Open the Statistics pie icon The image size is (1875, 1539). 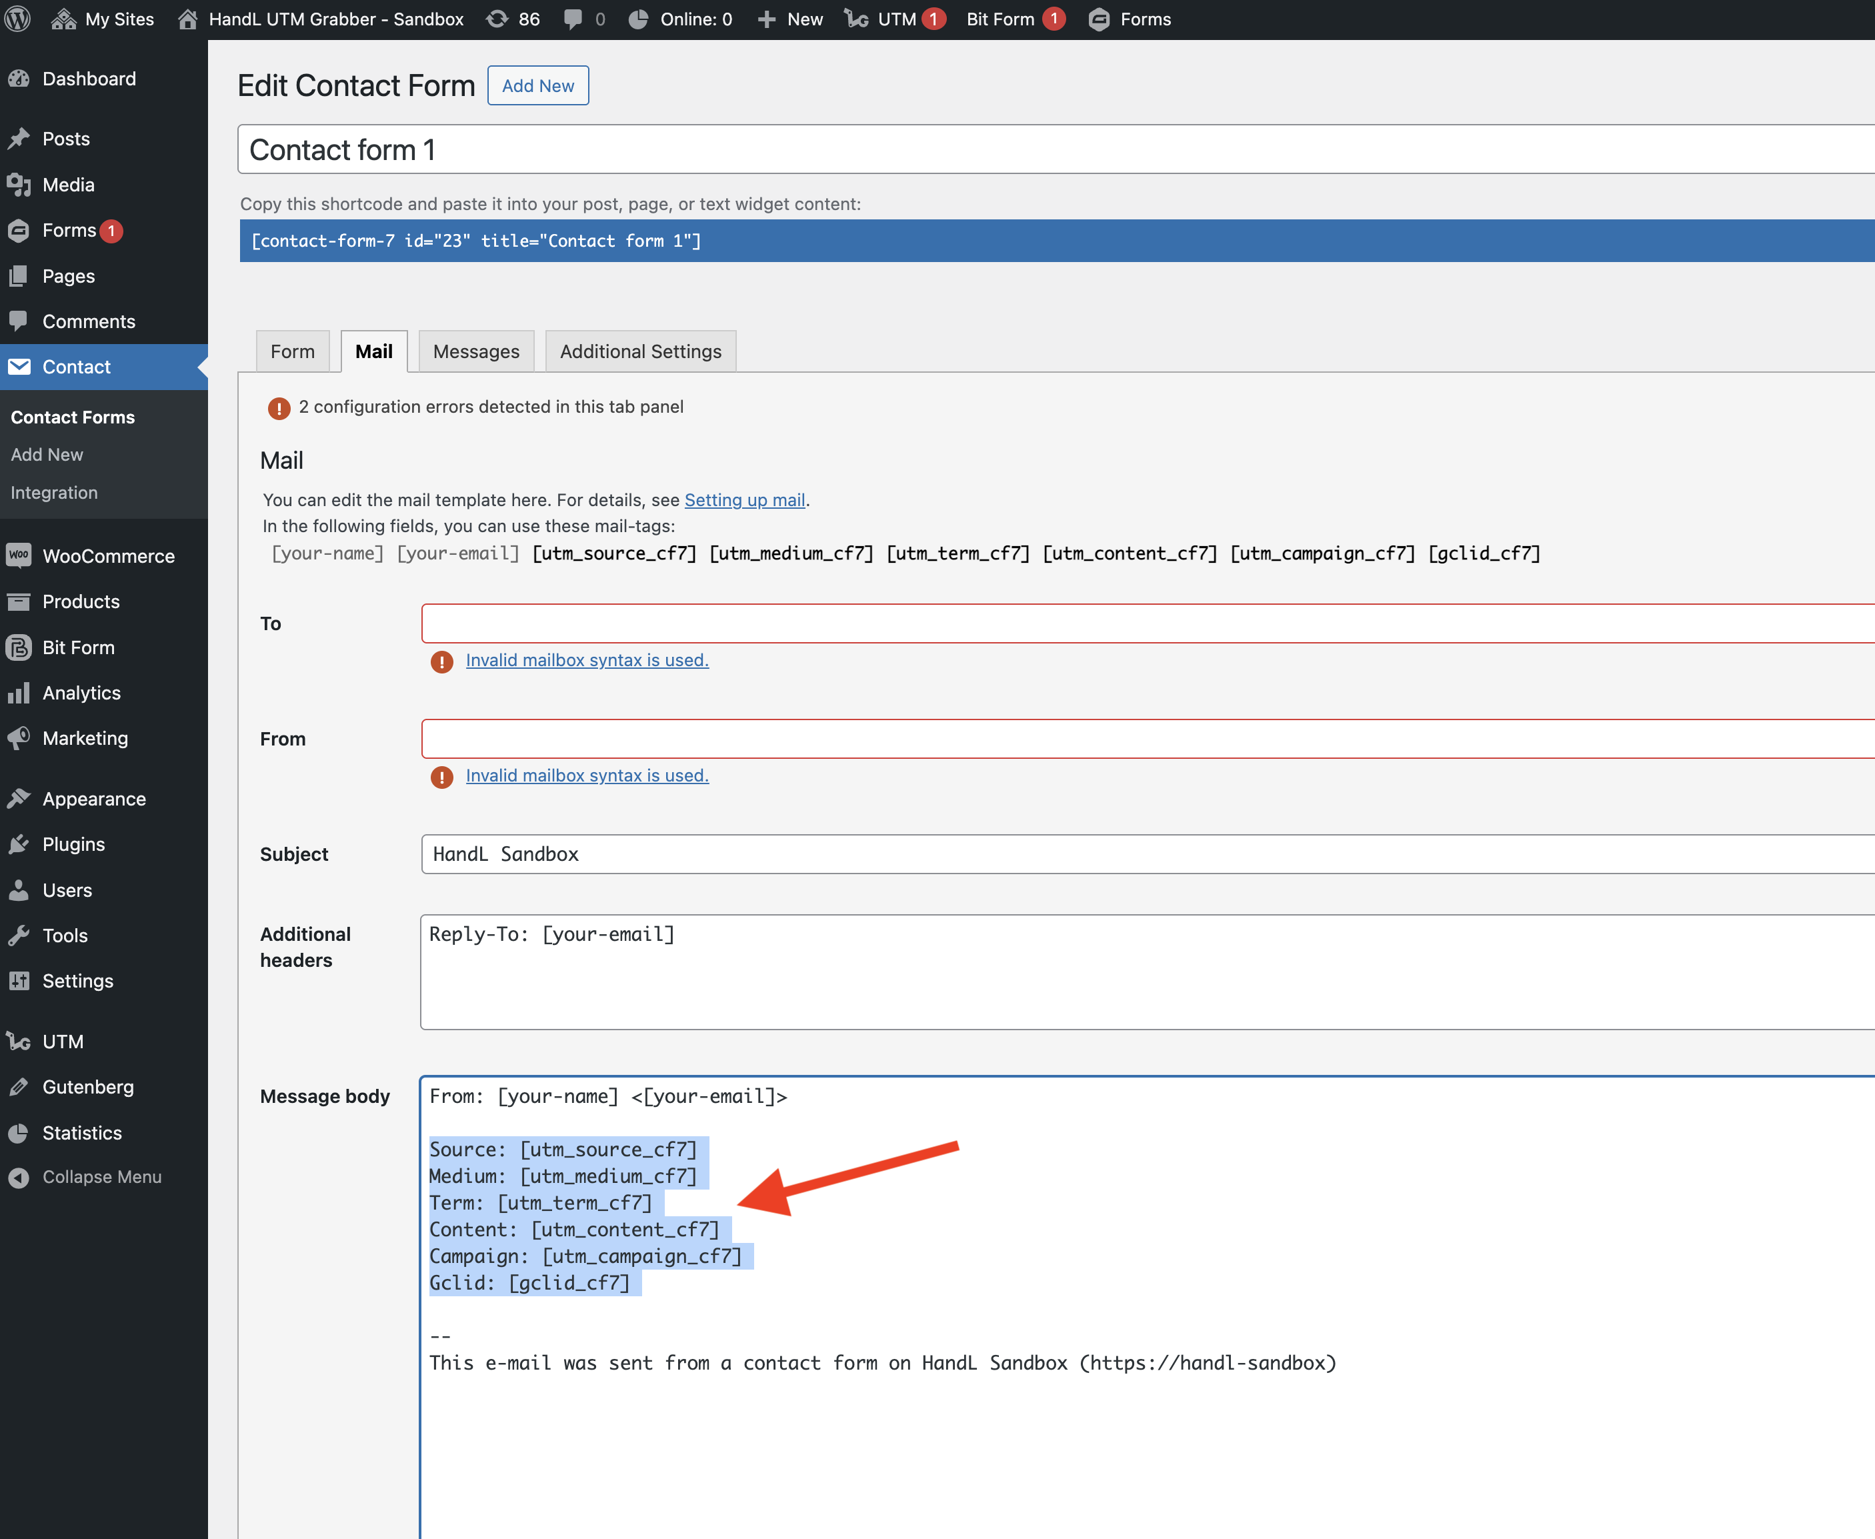(x=19, y=1132)
